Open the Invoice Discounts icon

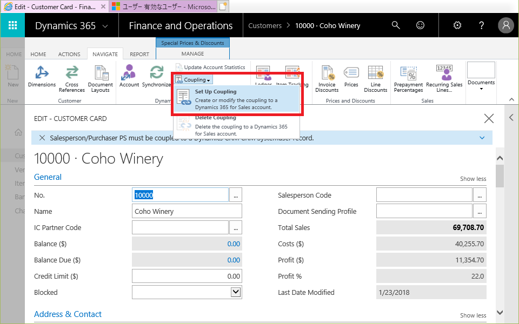pos(327,79)
